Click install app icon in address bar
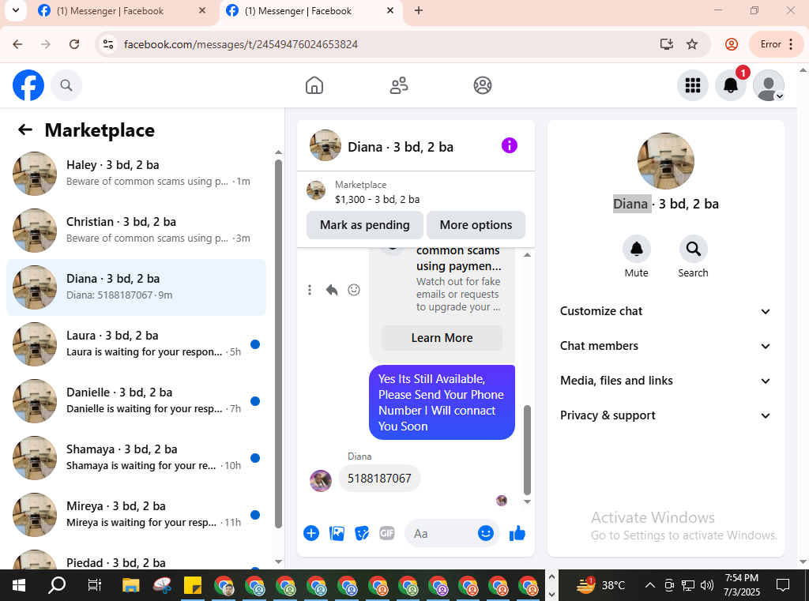Viewport: 809px width, 601px height. coord(667,44)
